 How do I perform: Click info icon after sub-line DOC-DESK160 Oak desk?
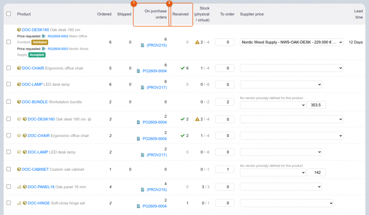tap(89, 119)
